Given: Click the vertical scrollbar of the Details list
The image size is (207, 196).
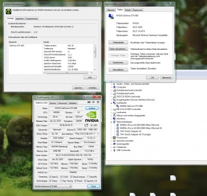Looking at the screenshot, I should (95, 58).
